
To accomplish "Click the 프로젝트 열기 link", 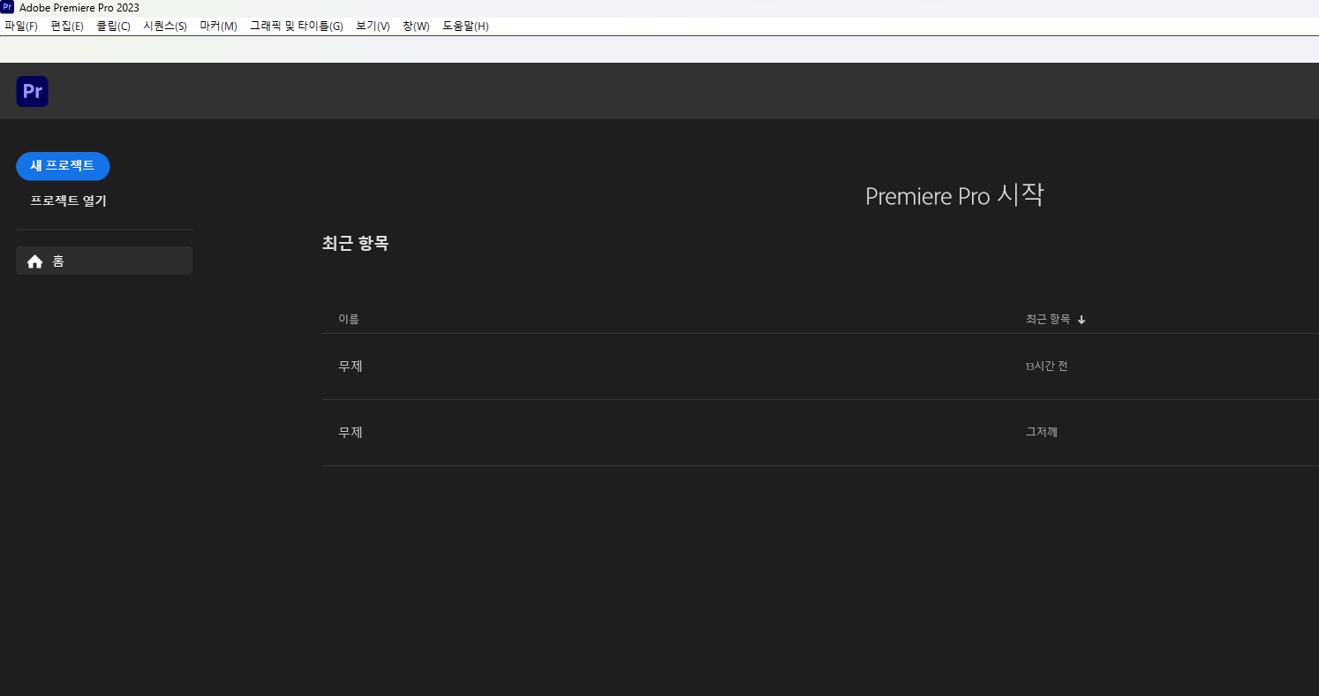I will click(68, 200).
